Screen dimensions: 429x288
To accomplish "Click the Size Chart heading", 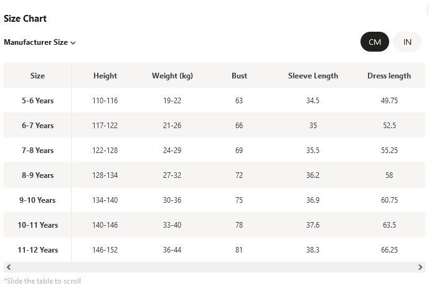I will point(25,18).
